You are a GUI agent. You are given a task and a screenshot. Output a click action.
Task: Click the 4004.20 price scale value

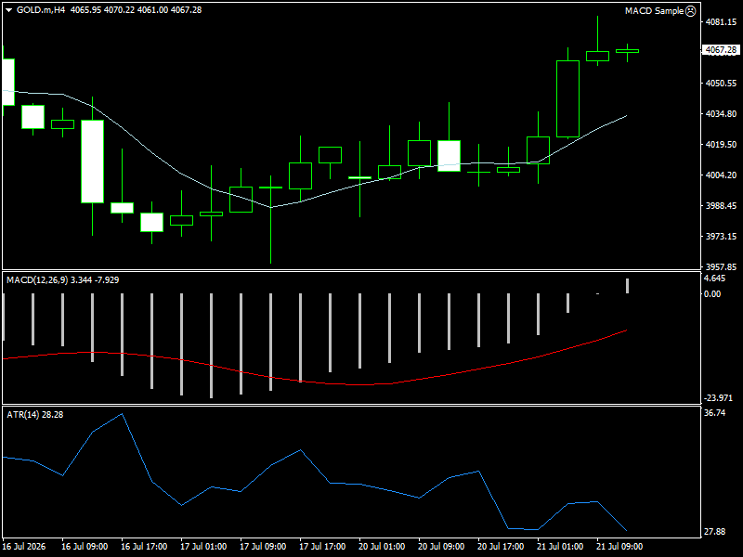tap(721, 175)
